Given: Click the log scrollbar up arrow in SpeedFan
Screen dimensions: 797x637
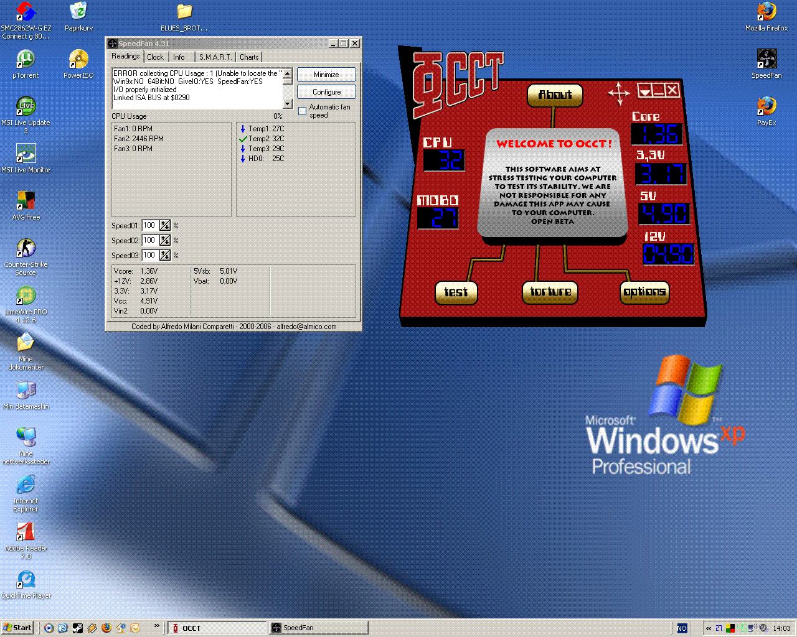Looking at the screenshot, I should [288, 73].
